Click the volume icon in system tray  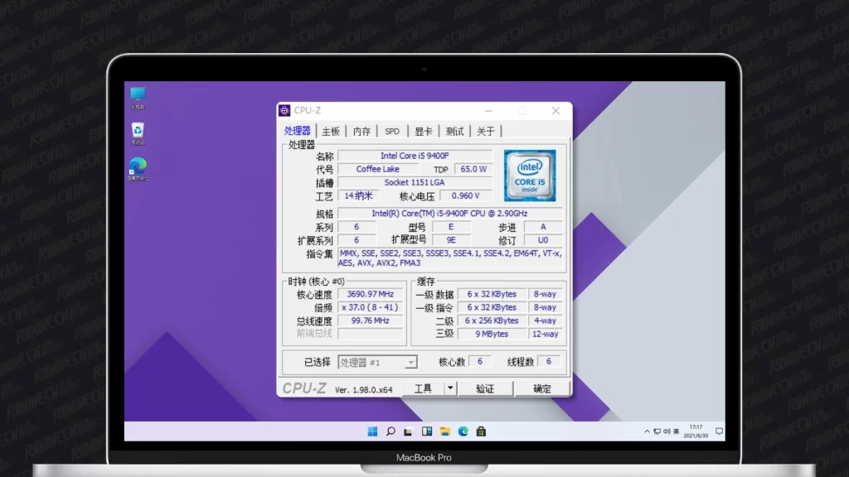(x=667, y=431)
